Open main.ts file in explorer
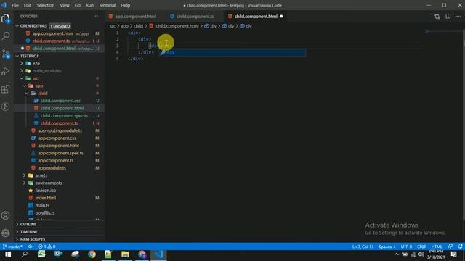 (42, 205)
